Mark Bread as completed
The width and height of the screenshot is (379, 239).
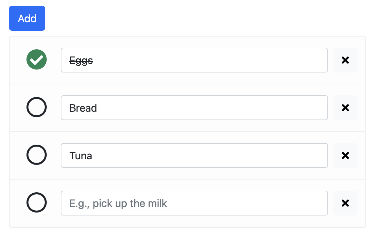click(37, 107)
